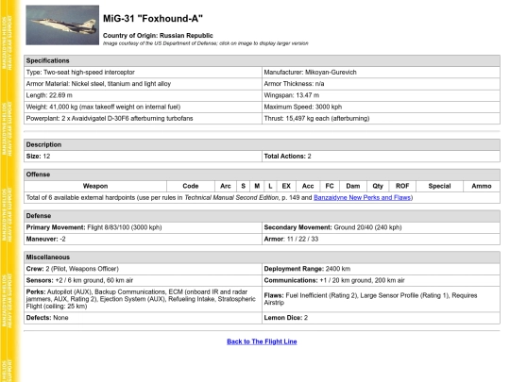Open the larger MiG-31 aircraft image

click(62, 25)
